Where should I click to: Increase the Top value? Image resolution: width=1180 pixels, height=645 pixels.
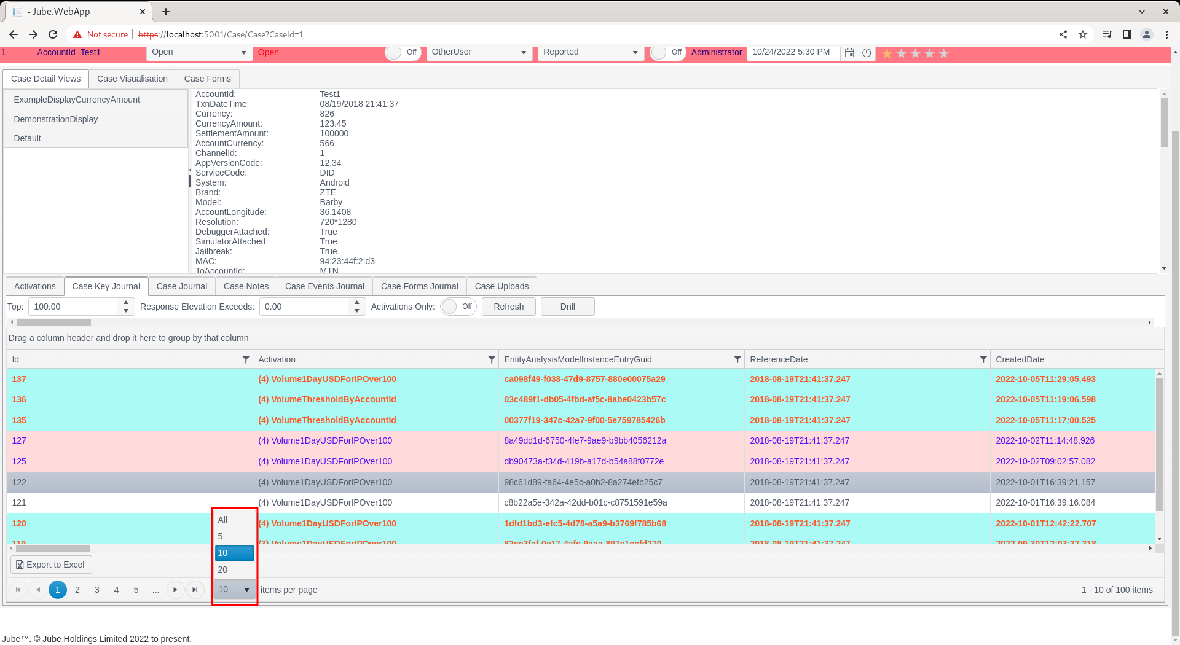[125, 302]
